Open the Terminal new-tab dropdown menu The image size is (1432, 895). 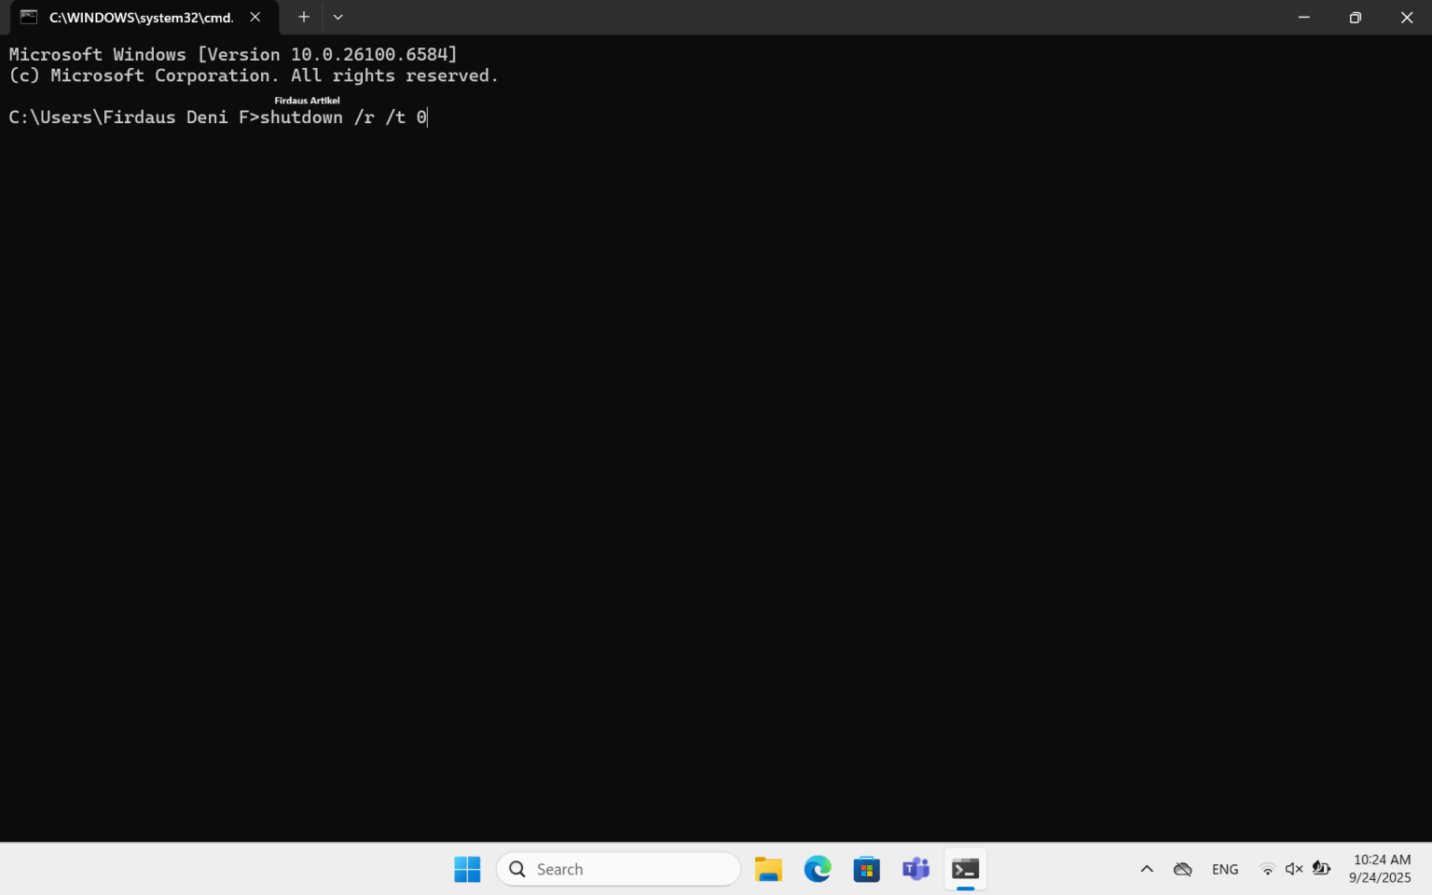[337, 17]
